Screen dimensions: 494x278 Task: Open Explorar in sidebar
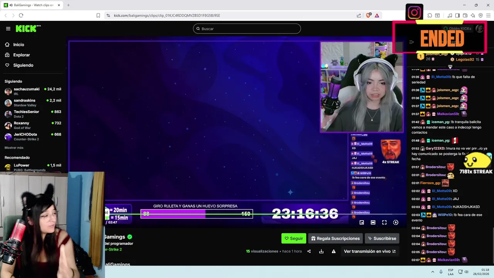coord(22,55)
